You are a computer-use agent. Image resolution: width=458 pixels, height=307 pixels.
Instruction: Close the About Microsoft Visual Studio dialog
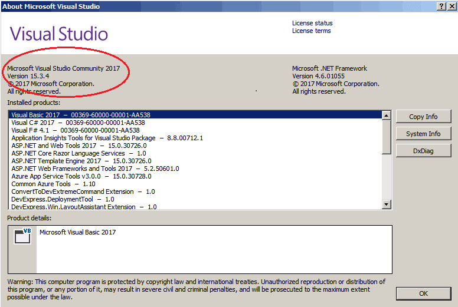tap(452, 6)
